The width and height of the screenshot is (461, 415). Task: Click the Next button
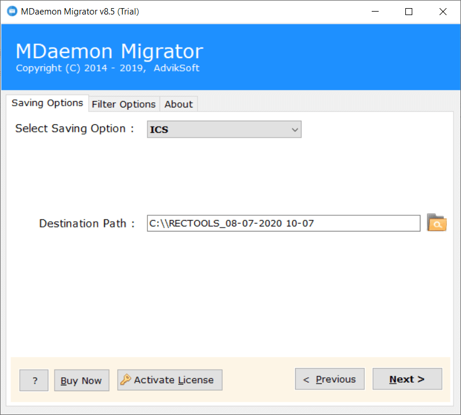coord(407,379)
